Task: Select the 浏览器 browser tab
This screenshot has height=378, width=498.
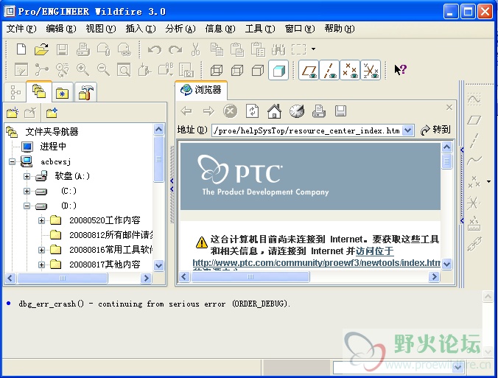Action: point(200,90)
